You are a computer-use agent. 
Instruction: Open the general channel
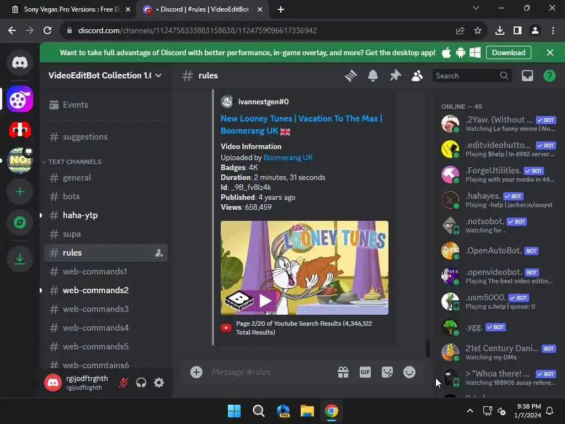105,178
